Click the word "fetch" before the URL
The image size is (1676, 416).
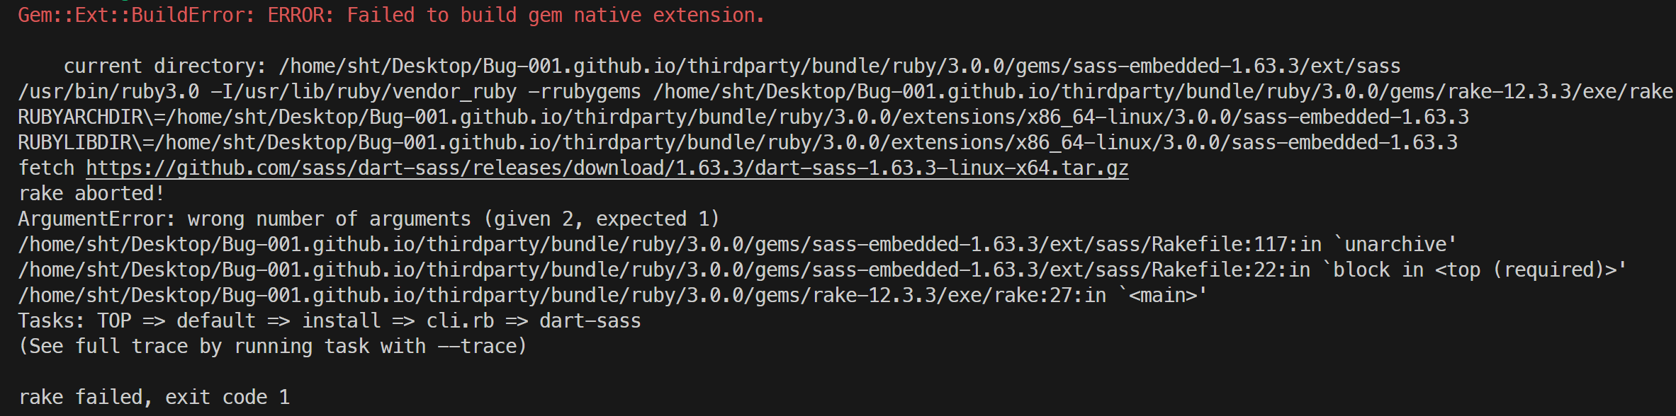(x=46, y=168)
